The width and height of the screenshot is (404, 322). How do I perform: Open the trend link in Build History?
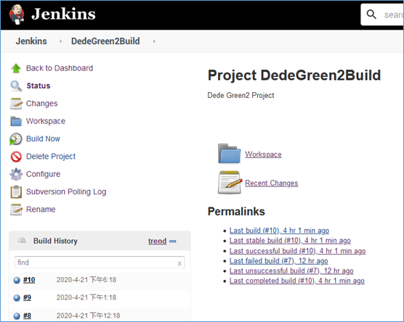pos(157,241)
